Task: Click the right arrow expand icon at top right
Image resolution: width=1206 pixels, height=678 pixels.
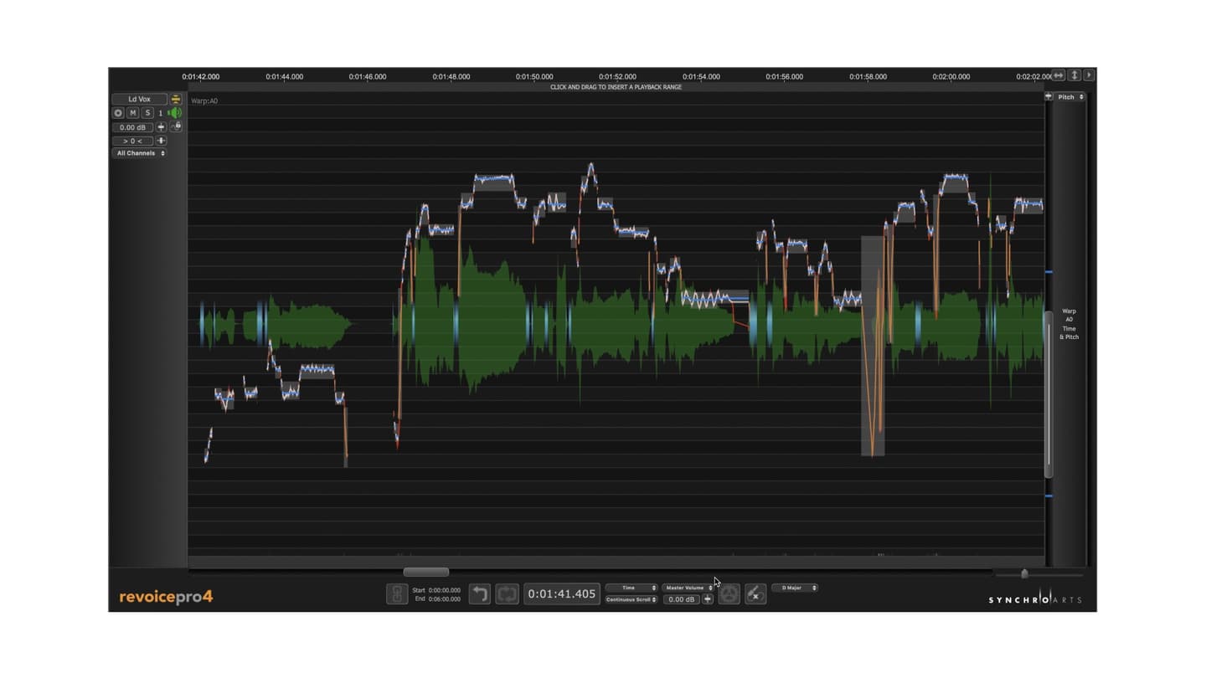Action: (x=1089, y=75)
